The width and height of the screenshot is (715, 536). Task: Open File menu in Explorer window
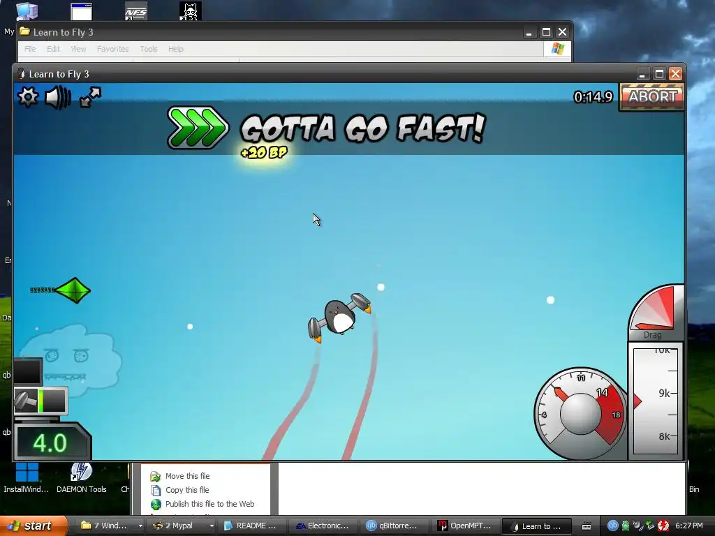(x=30, y=49)
